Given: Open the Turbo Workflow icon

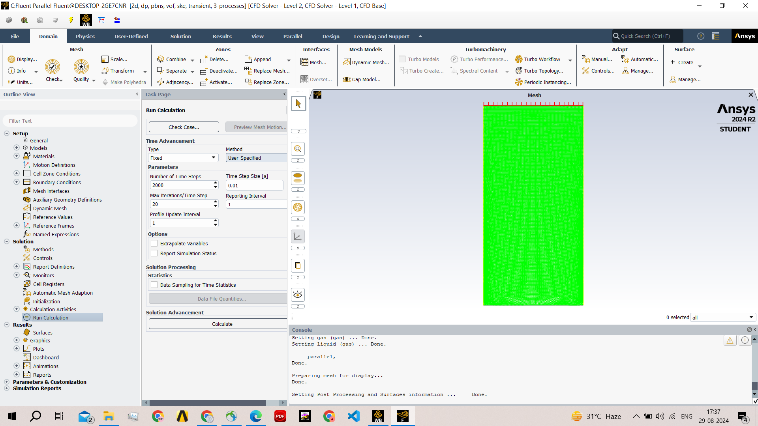Looking at the screenshot, I should [x=519, y=59].
